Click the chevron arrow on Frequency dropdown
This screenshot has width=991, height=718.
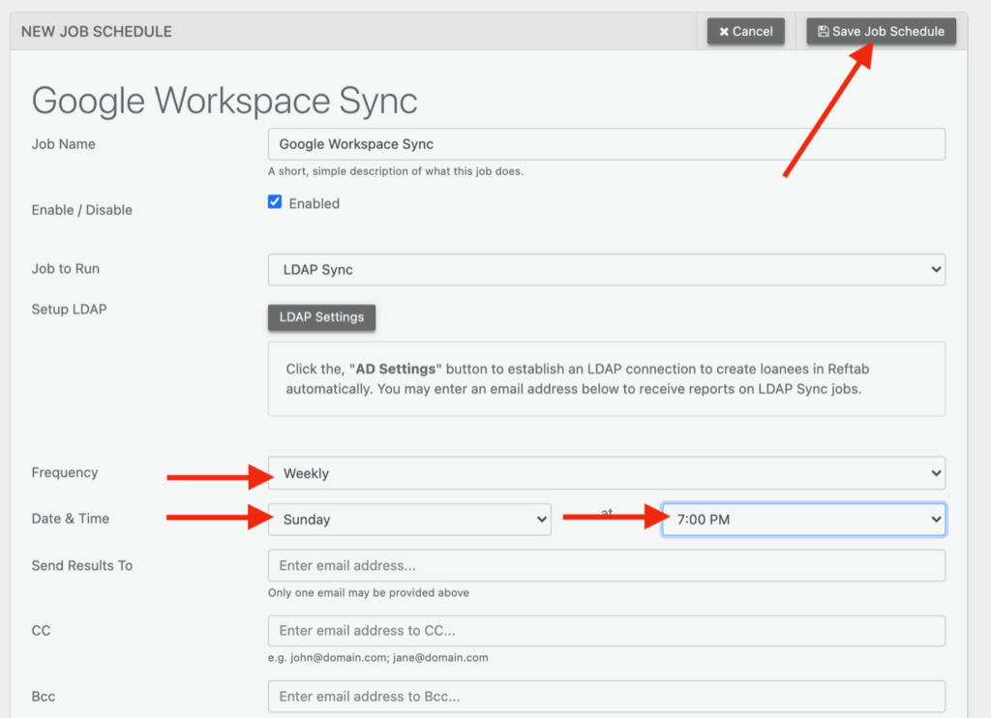[935, 473]
